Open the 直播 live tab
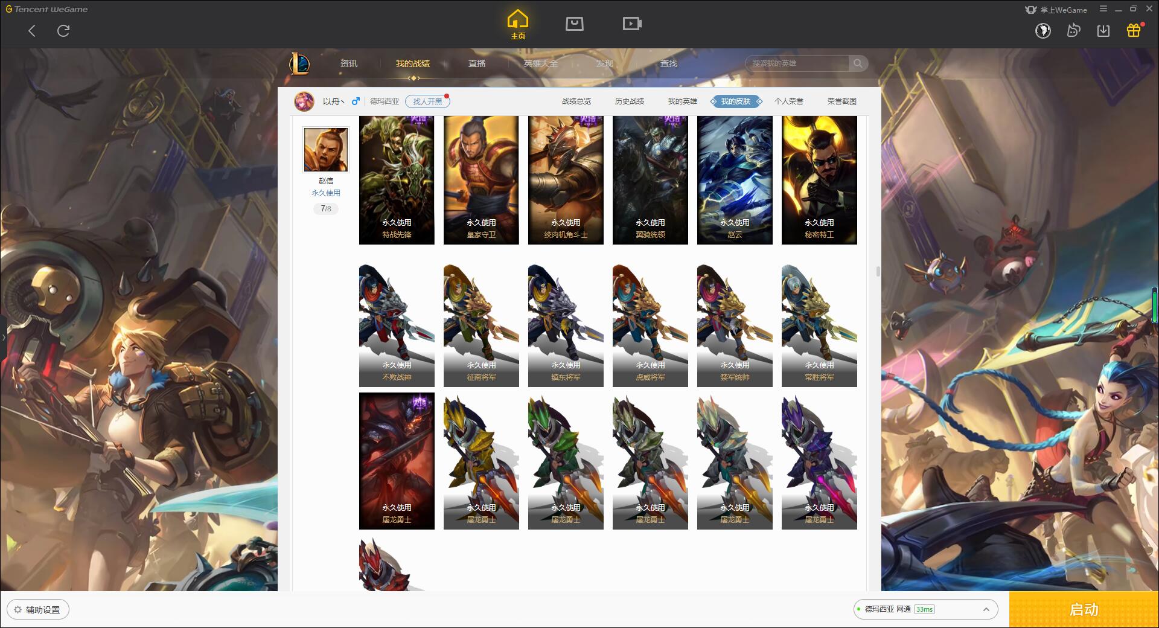 pyautogui.click(x=477, y=63)
